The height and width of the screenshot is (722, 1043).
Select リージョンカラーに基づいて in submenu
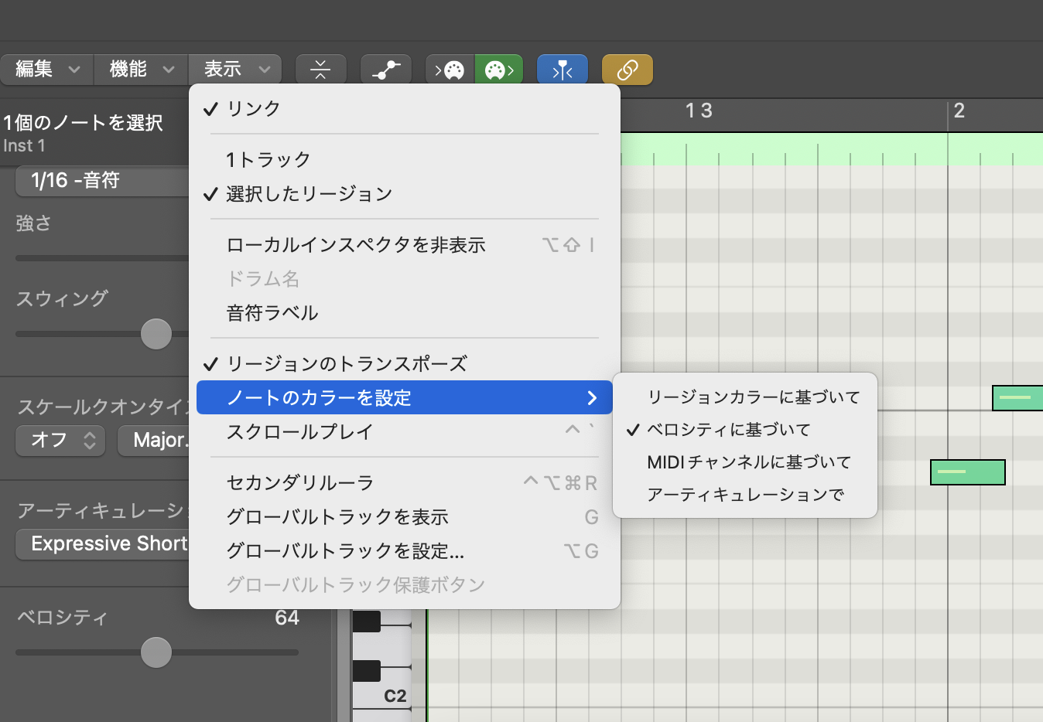point(753,397)
